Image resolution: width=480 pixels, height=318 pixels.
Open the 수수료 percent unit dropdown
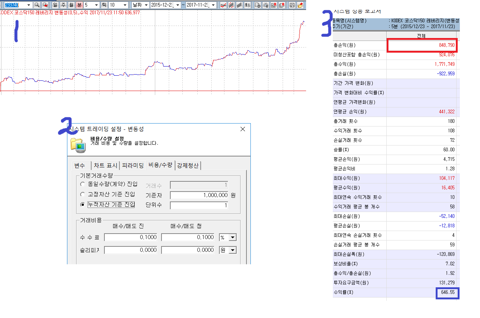(232, 237)
